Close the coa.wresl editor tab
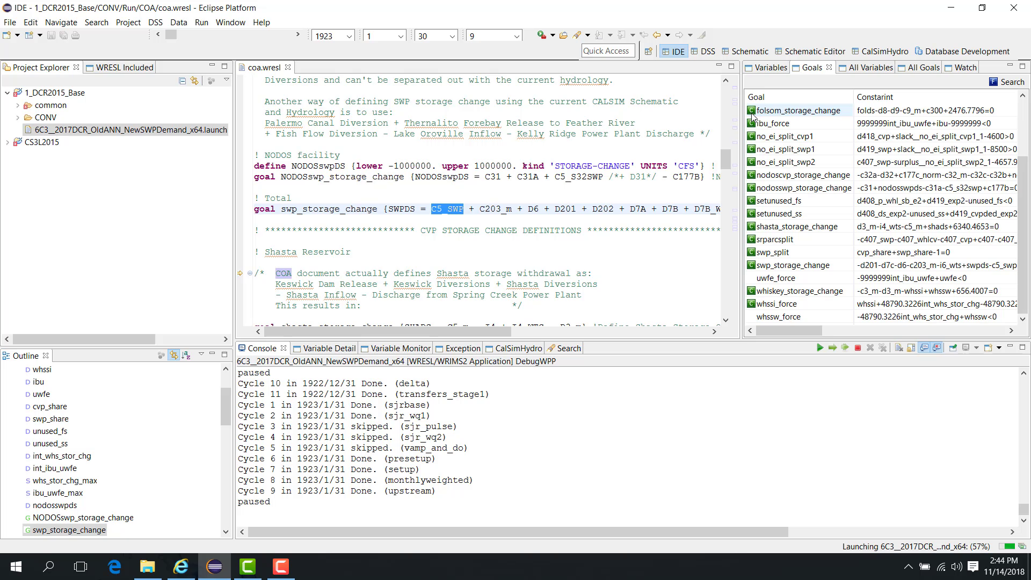 pyautogui.click(x=288, y=67)
